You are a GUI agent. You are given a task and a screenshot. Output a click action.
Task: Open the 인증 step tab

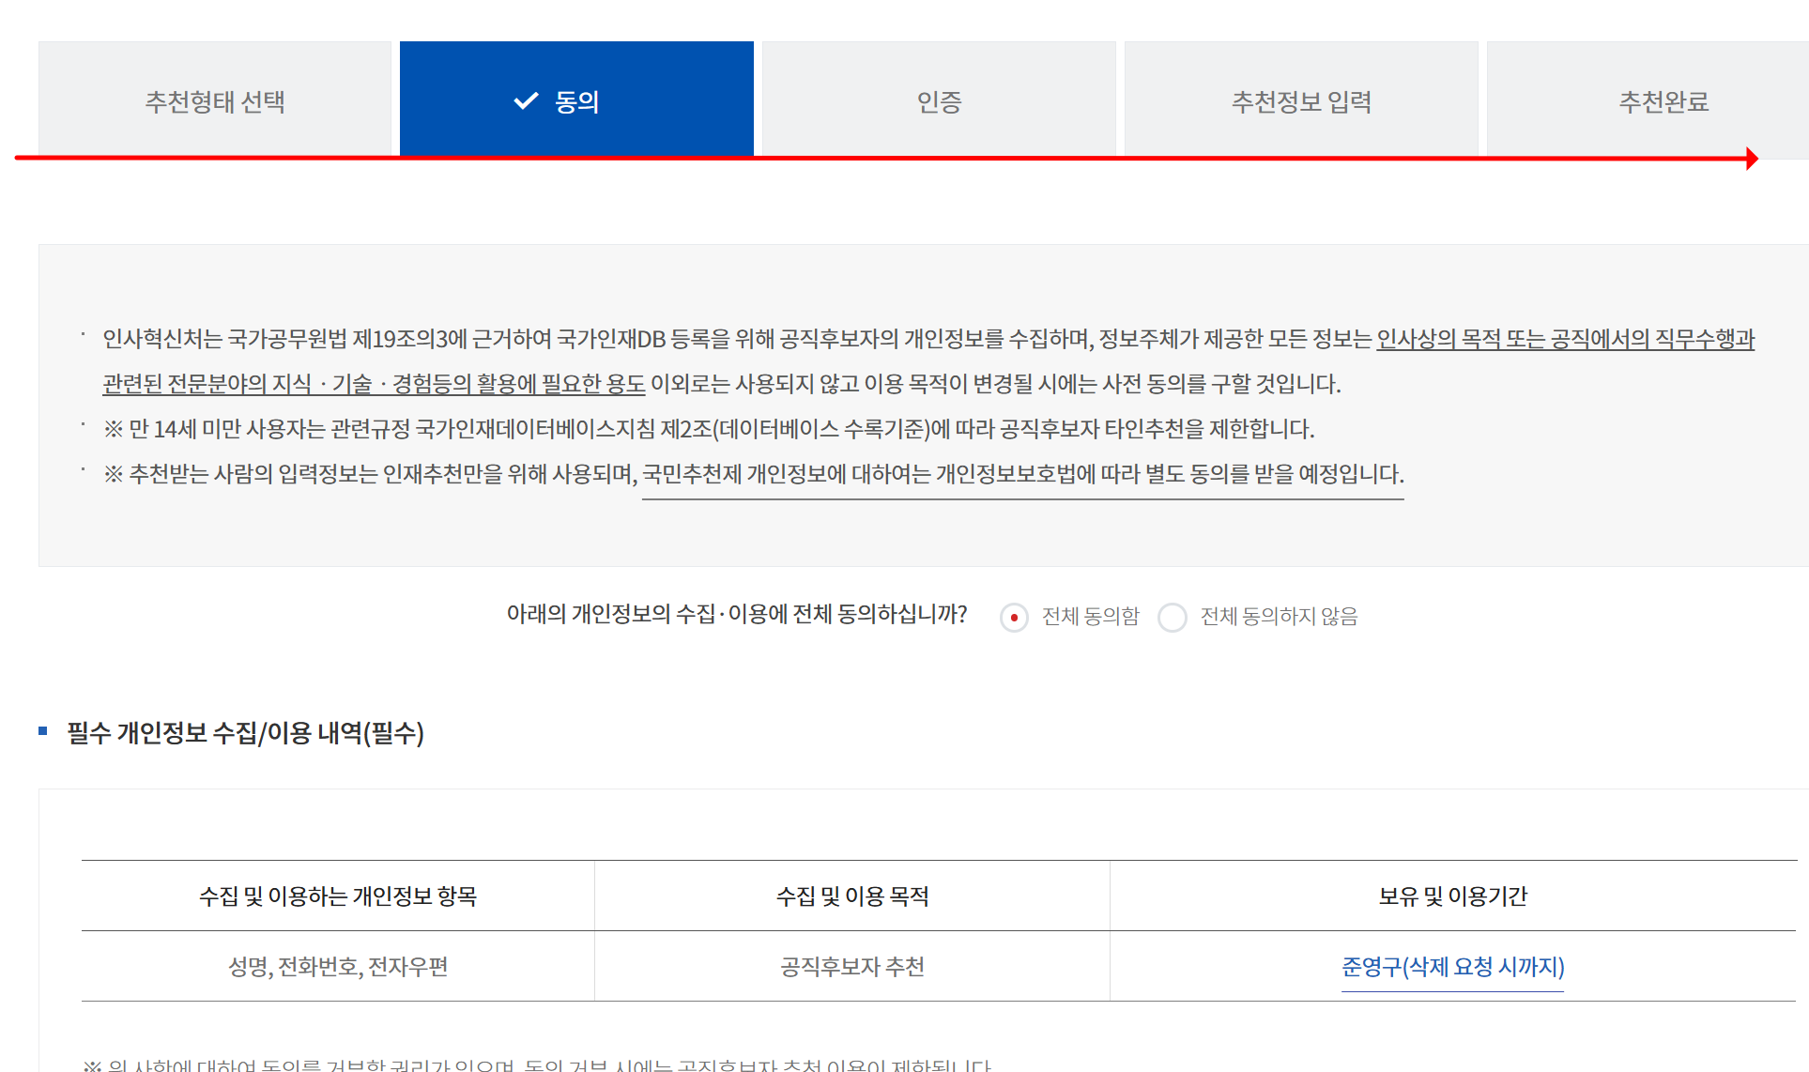pyautogui.click(x=939, y=100)
